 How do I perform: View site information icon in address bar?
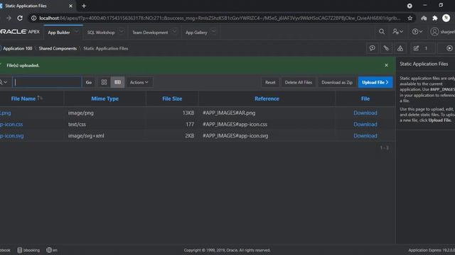pos(33,18)
